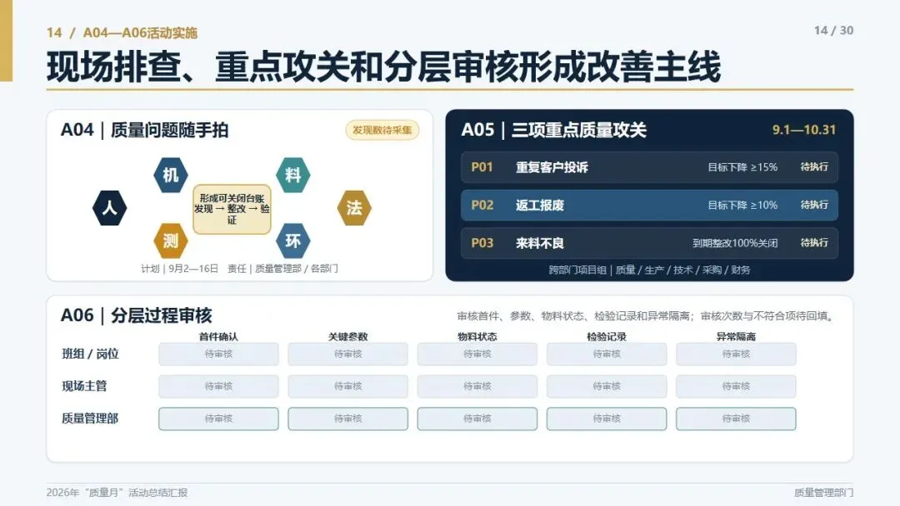The width and height of the screenshot is (900, 506).
Task: Click 跨部门项目组 footer line in A05
Action: click(x=649, y=270)
